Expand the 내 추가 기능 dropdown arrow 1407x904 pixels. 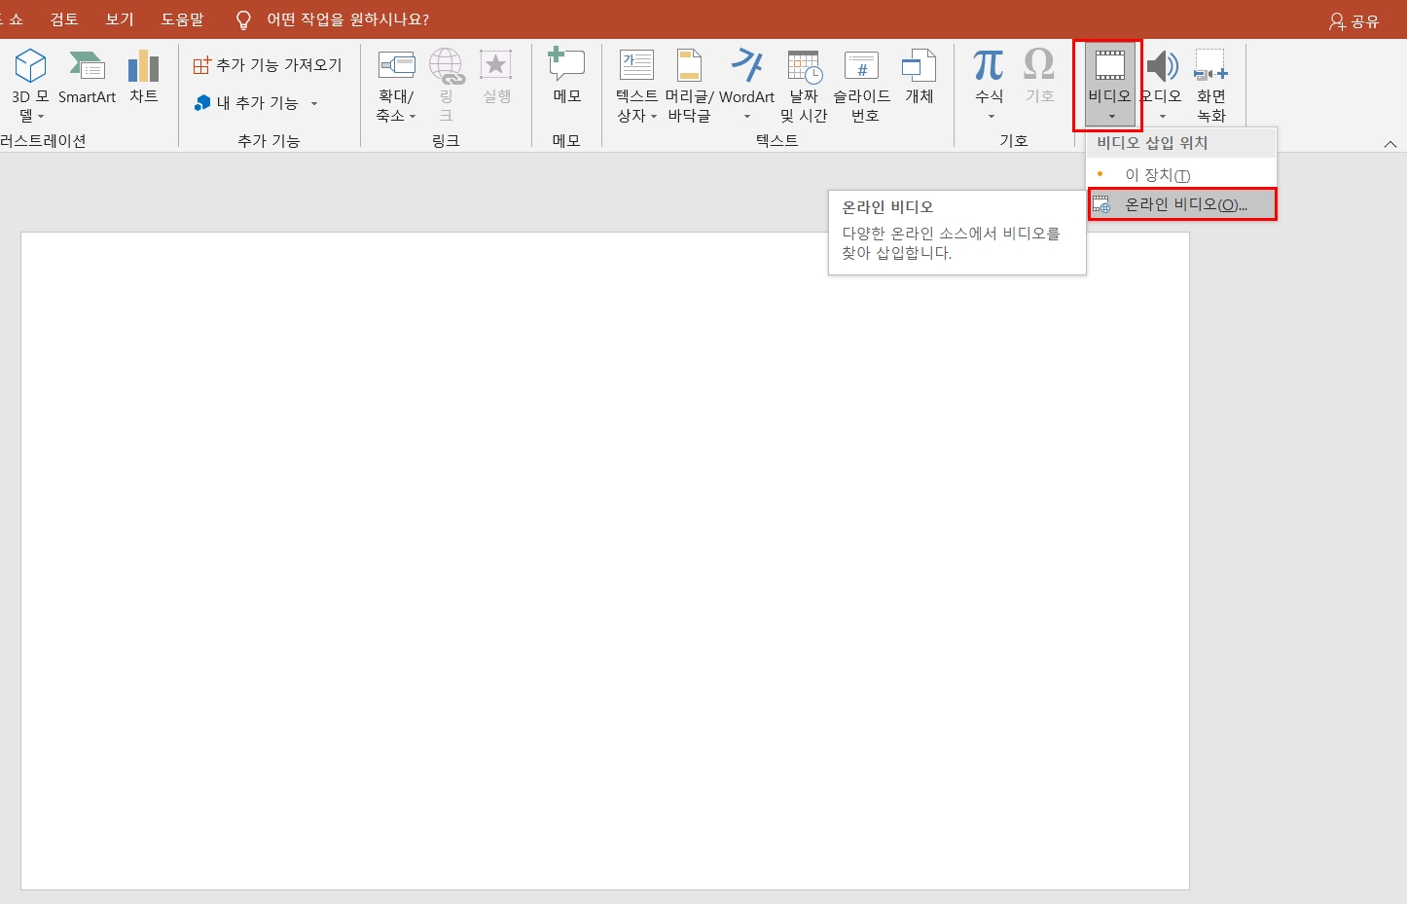(x=314, y=103)
